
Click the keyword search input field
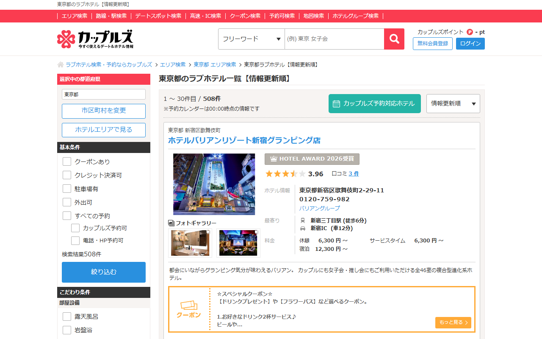pos(335,39)
